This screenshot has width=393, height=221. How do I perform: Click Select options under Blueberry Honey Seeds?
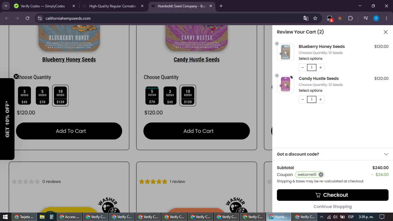tap(310, 59)
